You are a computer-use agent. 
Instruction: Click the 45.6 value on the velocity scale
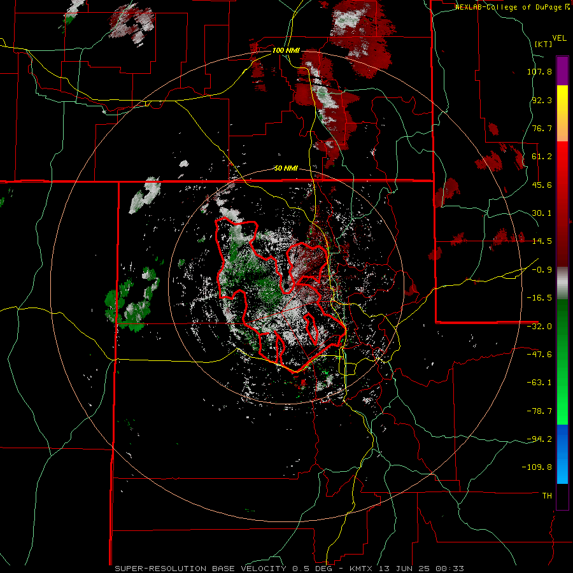click(x=542, y=185)
